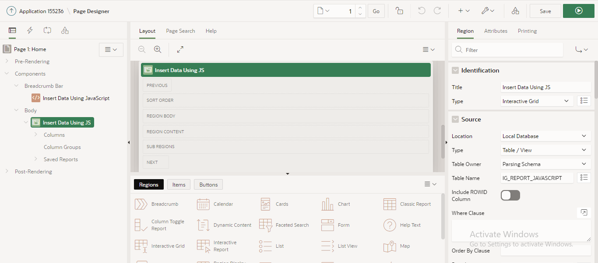Zoom out the layout view
This screenshot has width=598, height=263.
tap(142, 49)
